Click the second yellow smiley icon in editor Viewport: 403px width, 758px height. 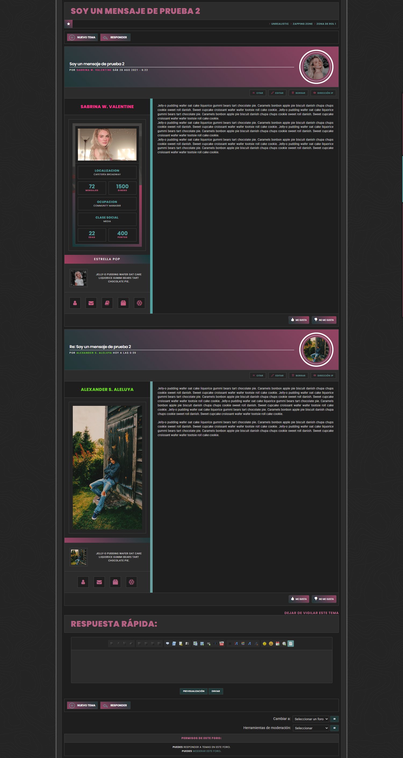pyautogui.click(x=271, y=643)
